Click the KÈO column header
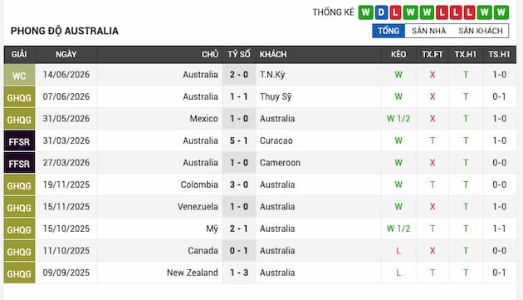 pos(398,55)
